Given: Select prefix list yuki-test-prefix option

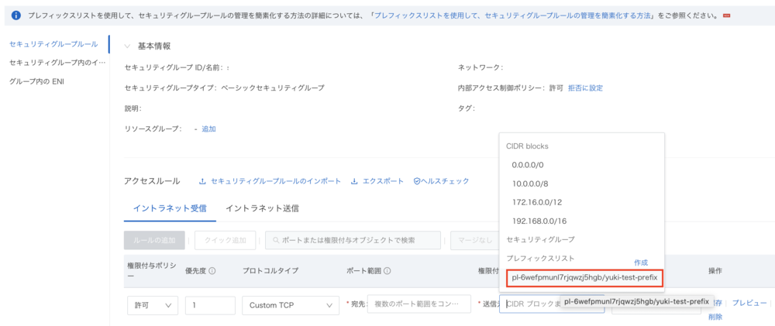Looking at the screenshot, I should pos(584,278).
